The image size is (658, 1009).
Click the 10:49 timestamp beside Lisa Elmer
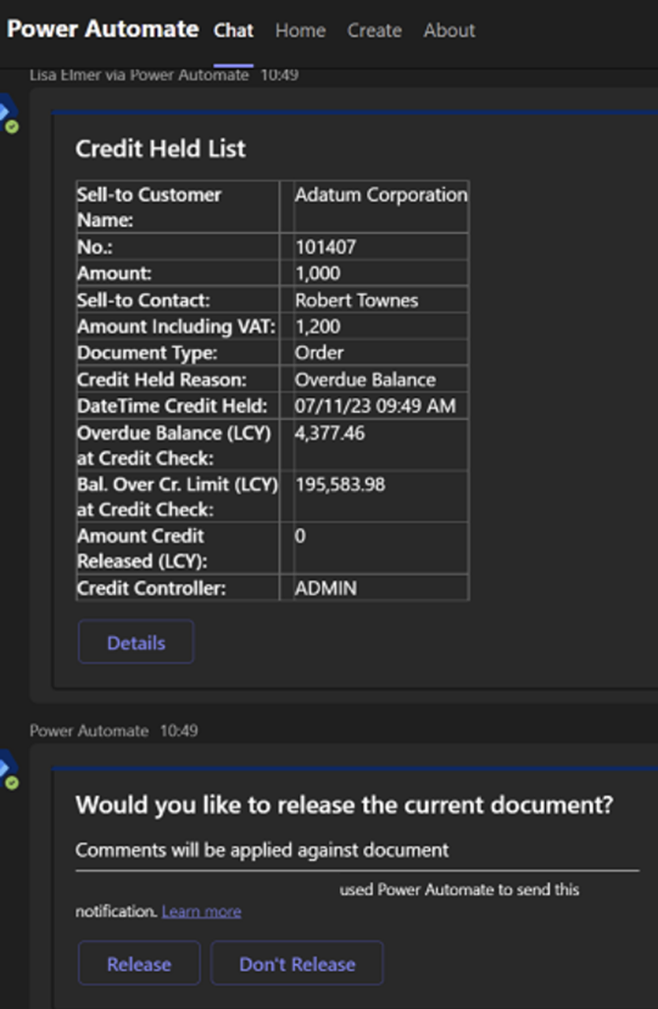pos(279,75)
